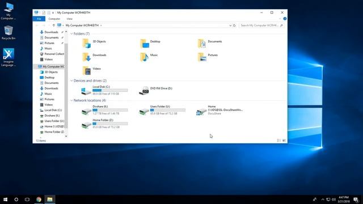Click the search My Computer field
This screenshot has width=363, height=204.
pyautogui.click(x=261, y=25)
